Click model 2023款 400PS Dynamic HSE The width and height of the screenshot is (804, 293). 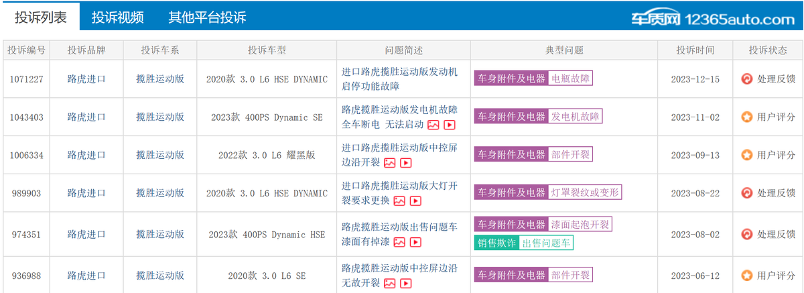pyautogui.click(x=267, y=234)
